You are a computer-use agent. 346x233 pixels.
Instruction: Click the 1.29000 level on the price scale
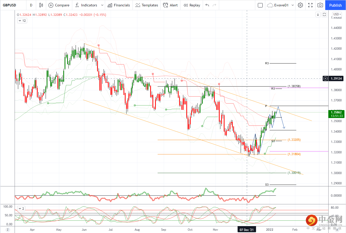coord(336,183)
